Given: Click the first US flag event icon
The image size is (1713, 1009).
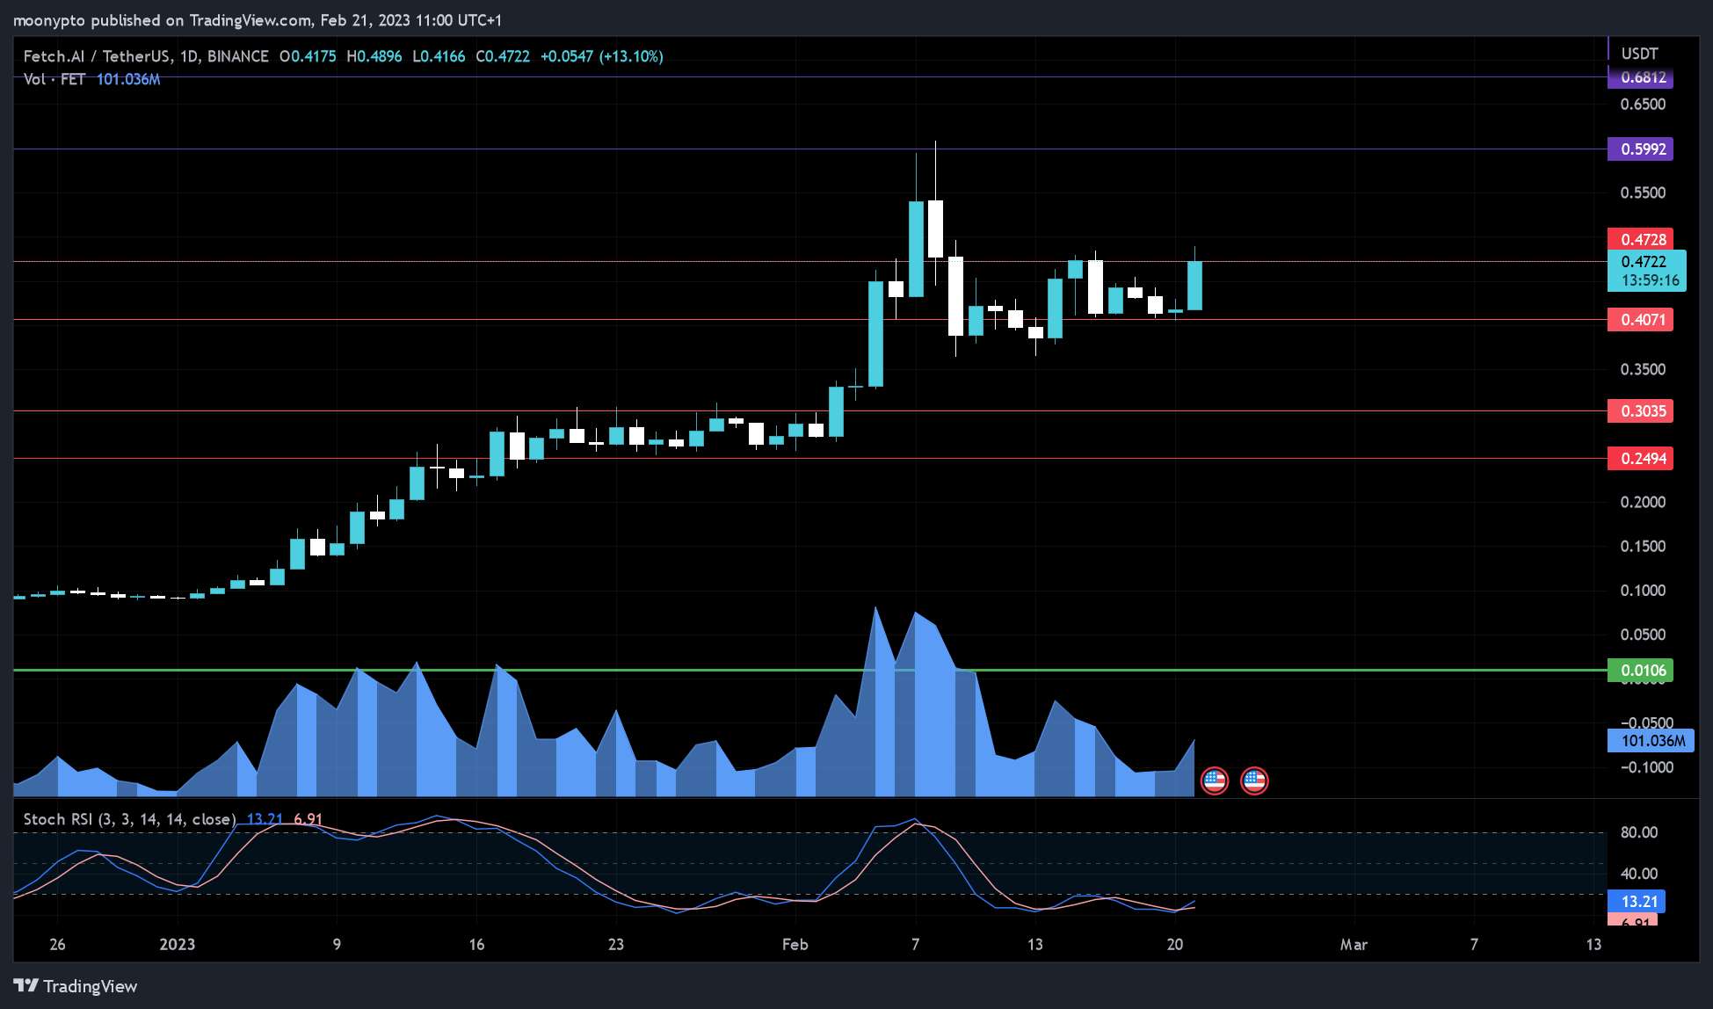Looking at the screenshot, I should click(x=1214, y=780).
